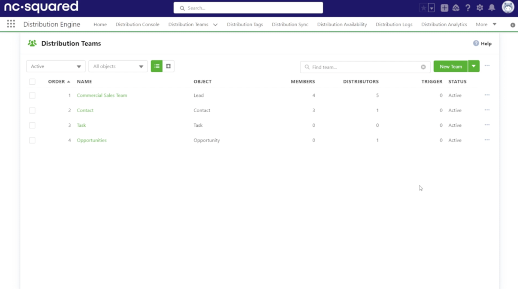Open the Distribution Analytics tab
518x289 pixels.
(x=444, y=24)
